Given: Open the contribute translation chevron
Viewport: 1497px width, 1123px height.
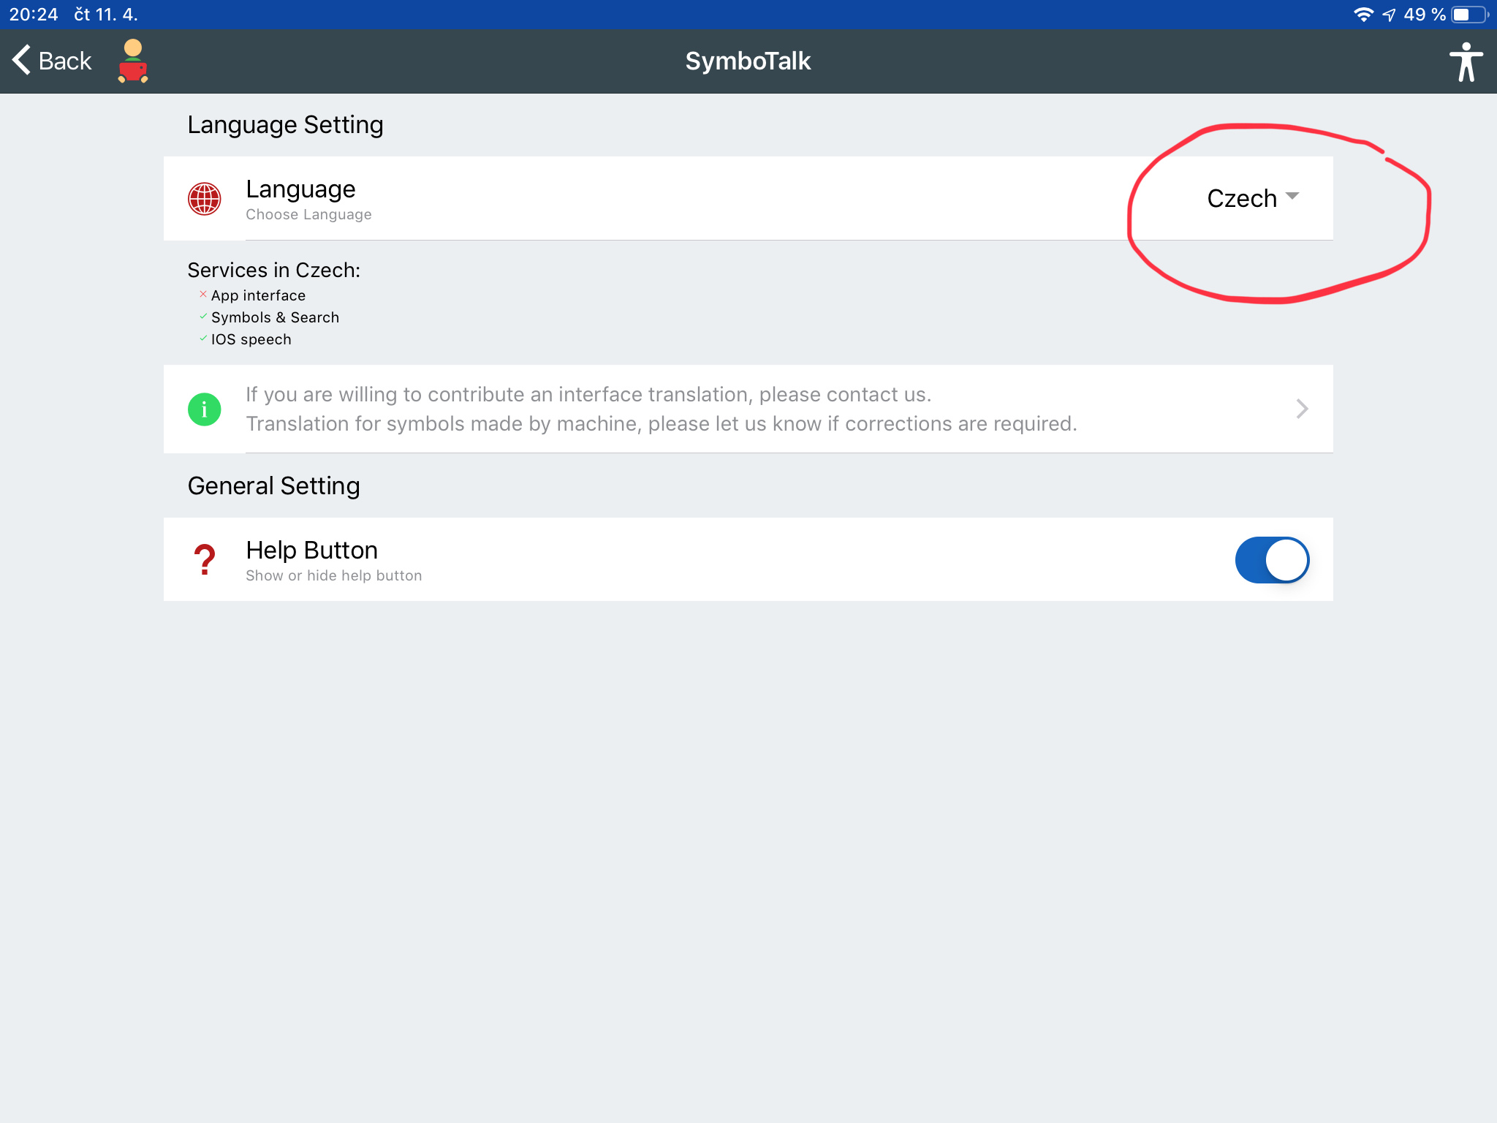Looking at the screenshot, I should tap(1302, 409).
